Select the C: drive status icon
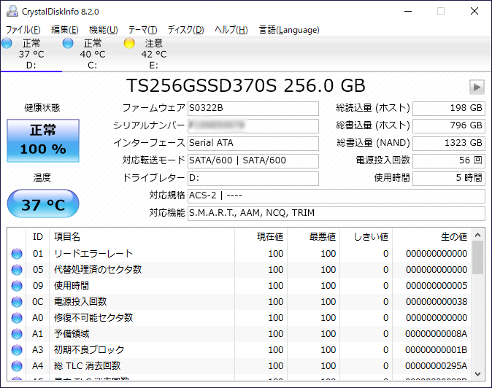The width and height of the screenshot is (492, 388). [x=68, y=43]
